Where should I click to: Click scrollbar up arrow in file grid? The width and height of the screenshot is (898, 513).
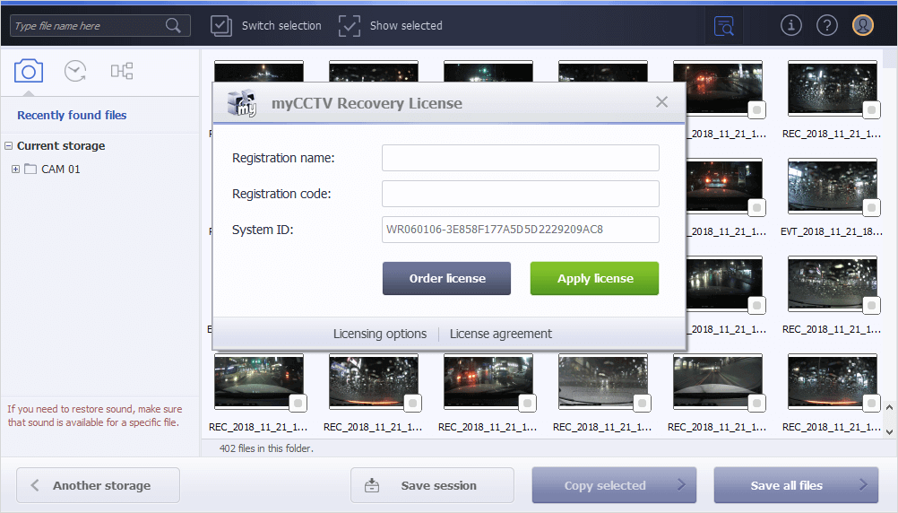[889, 407]
